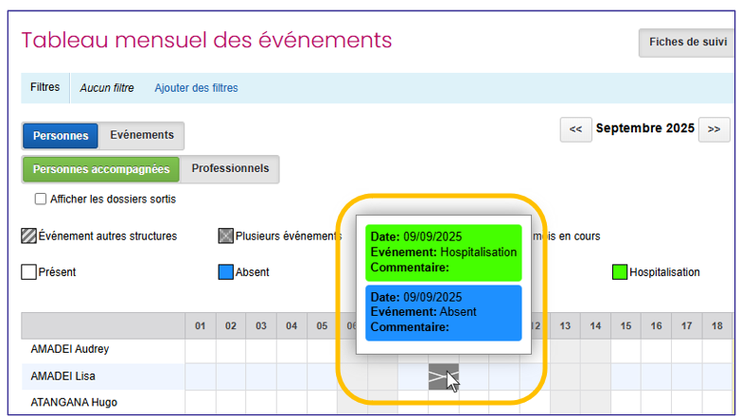Viewport: 740px width, 418px height.
Task: Select the AMADEI Audrey row name
Action: (x=70, y=349)
